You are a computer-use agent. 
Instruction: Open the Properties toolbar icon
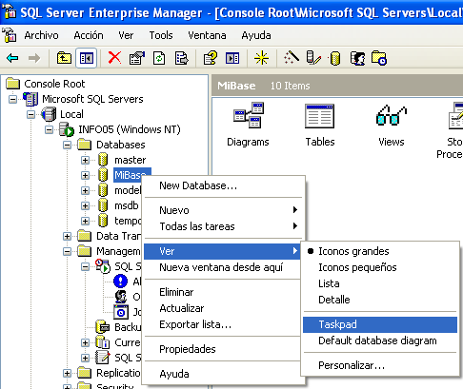(x=137, y=58)
